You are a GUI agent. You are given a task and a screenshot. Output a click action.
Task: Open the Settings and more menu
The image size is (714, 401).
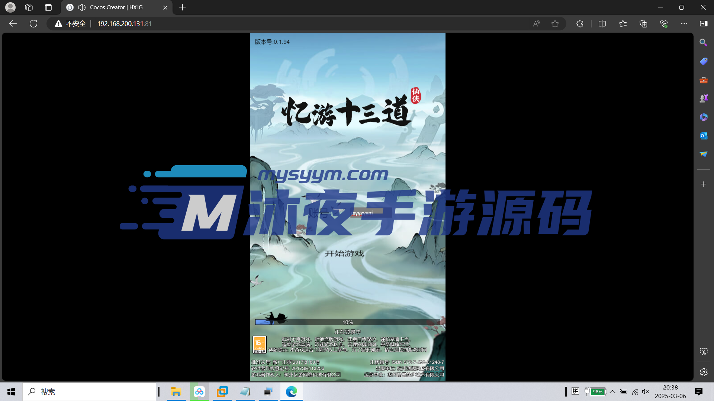(x=685, y=23)
